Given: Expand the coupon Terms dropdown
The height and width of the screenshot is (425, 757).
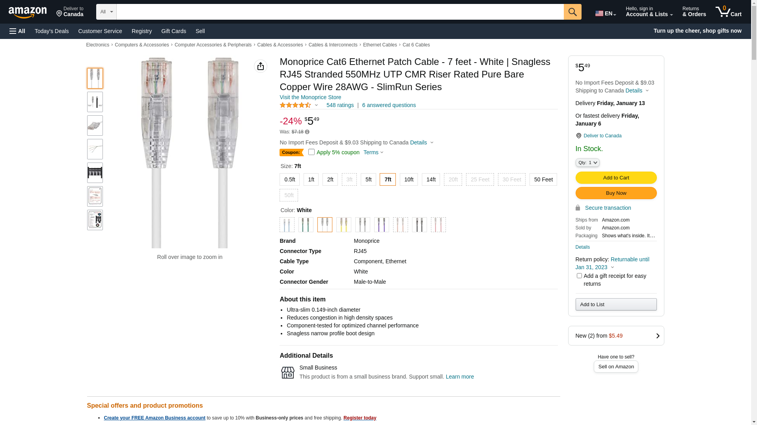Looking at the screenshot, I should pos(373,152).
